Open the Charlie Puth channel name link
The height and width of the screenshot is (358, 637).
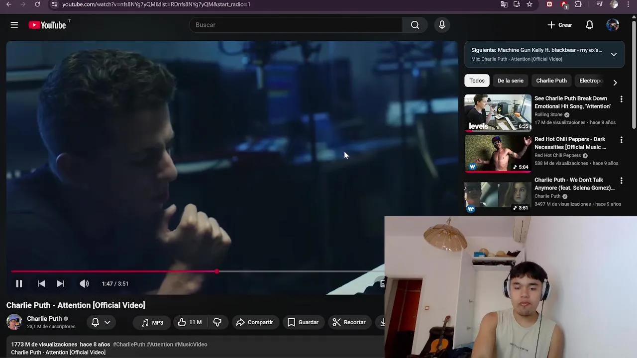pyautogui.click(x=44, y=319)
